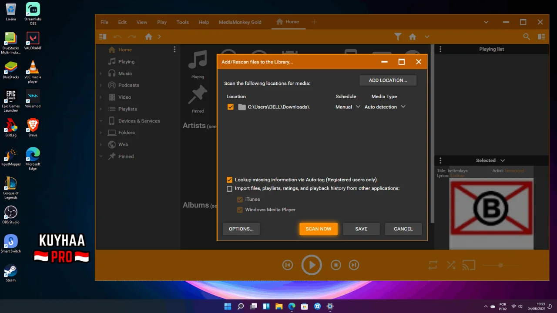Open the Tools menu
557x313 pixels.
coord(182,22)
